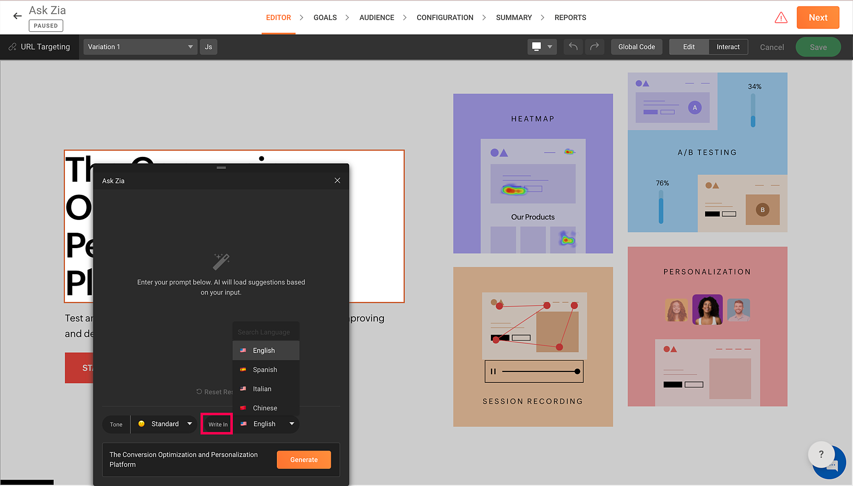Expand the Standard tone dropdown
The height and width of the screenshot is (486, 853).
tap(165, 424)
